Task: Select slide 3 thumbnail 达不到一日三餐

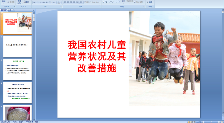Action: [x=17, y=70]
